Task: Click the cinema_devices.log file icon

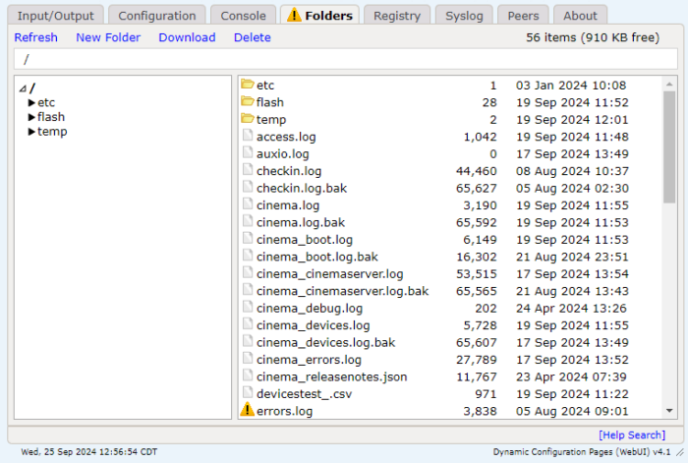Action: [248, 323]
